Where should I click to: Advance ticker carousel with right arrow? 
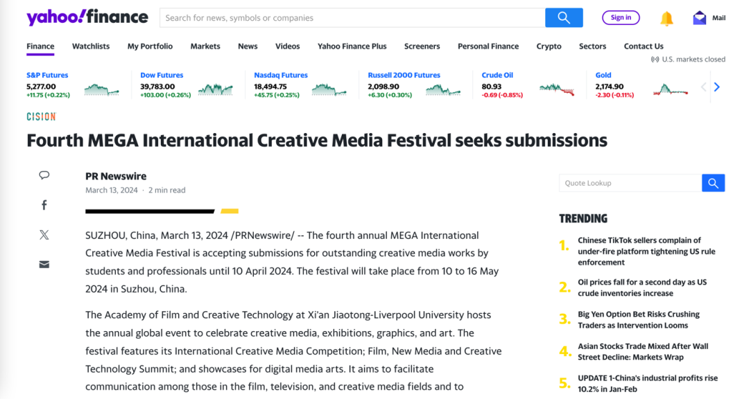(x=716, y=87)
